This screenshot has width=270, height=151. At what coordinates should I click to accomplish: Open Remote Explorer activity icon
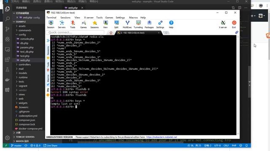[7, 49]
